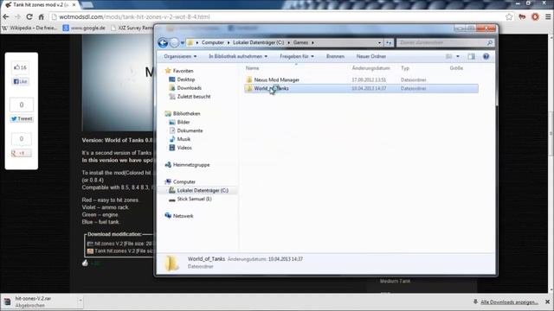
Task: Click Computer breadcrumb in address bar
Action: pyautogui.click(x=213, y=42)
